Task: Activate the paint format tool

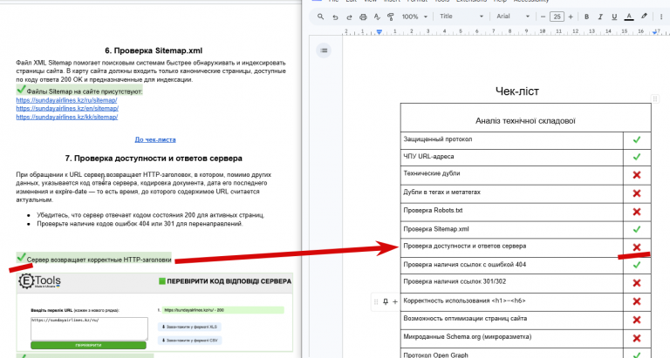Action: coord(391,17)
